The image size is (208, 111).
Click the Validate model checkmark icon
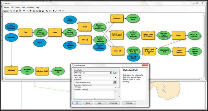(x=60, y=11)
